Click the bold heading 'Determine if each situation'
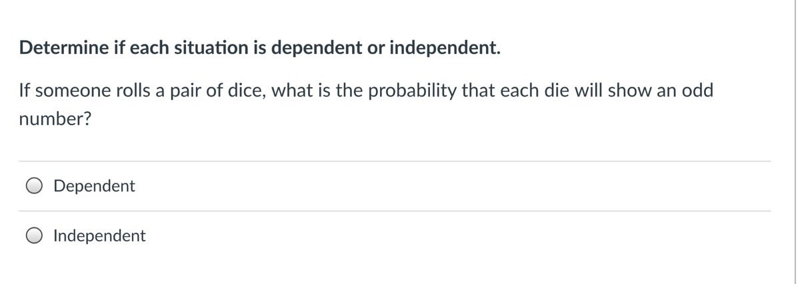 (x=133, y=49)
